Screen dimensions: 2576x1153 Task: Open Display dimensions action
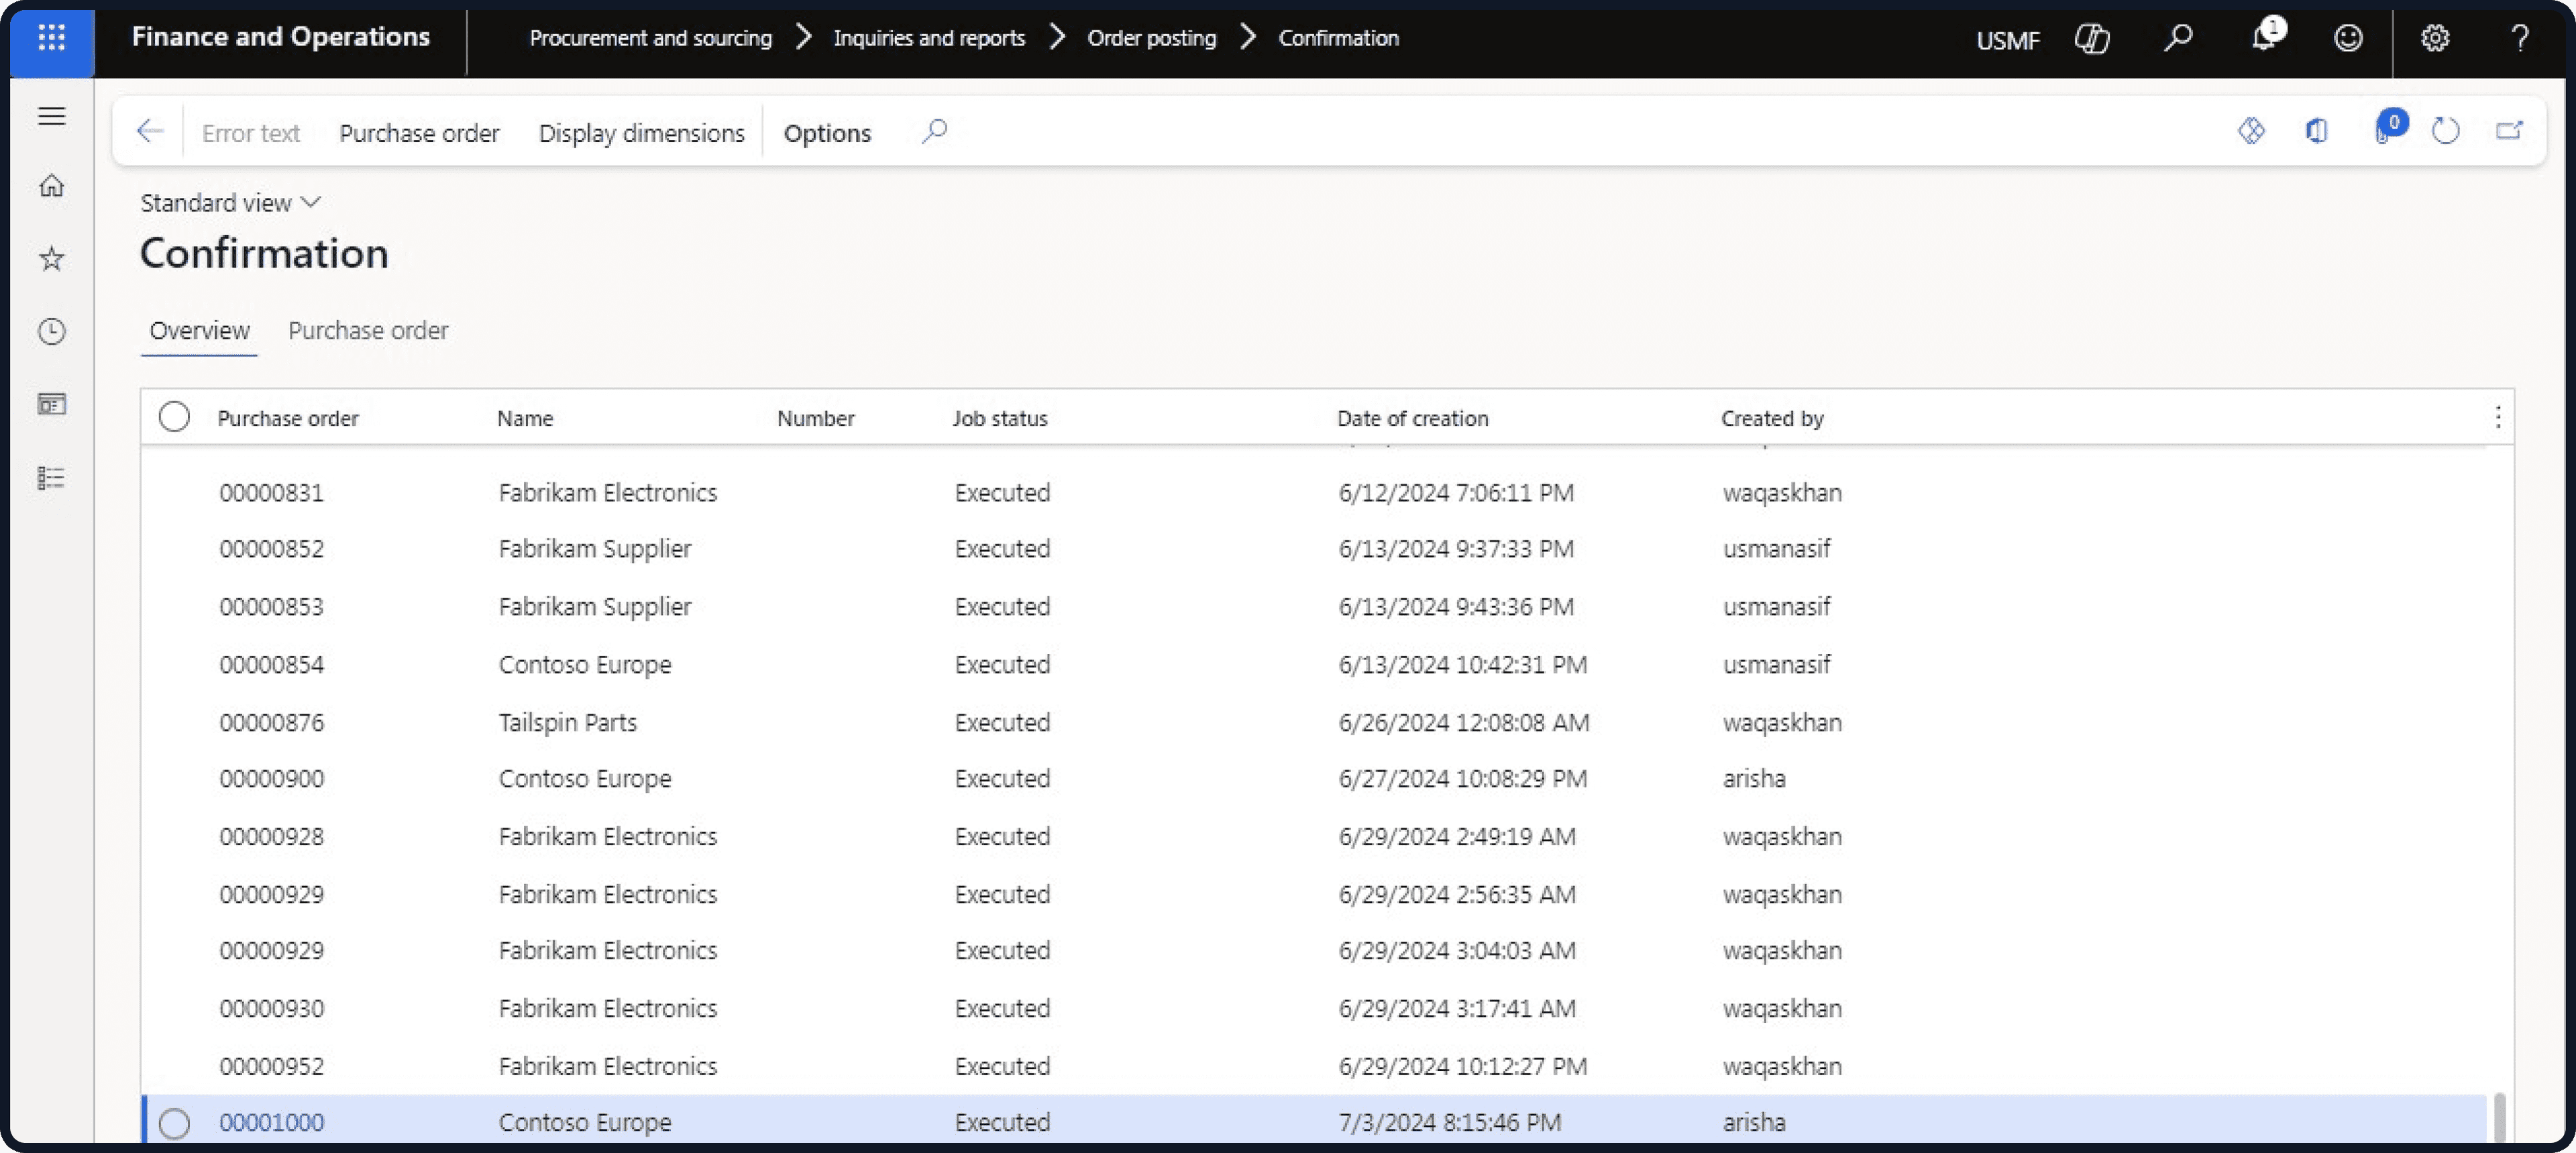tap(641, 133)
